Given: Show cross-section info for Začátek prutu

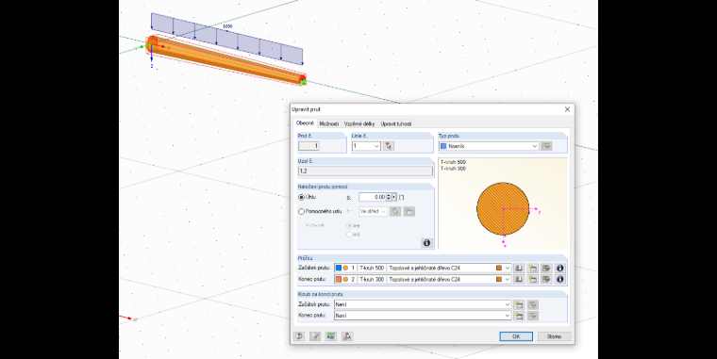Looking at the screenshot, I should click(x=559, y=269).
